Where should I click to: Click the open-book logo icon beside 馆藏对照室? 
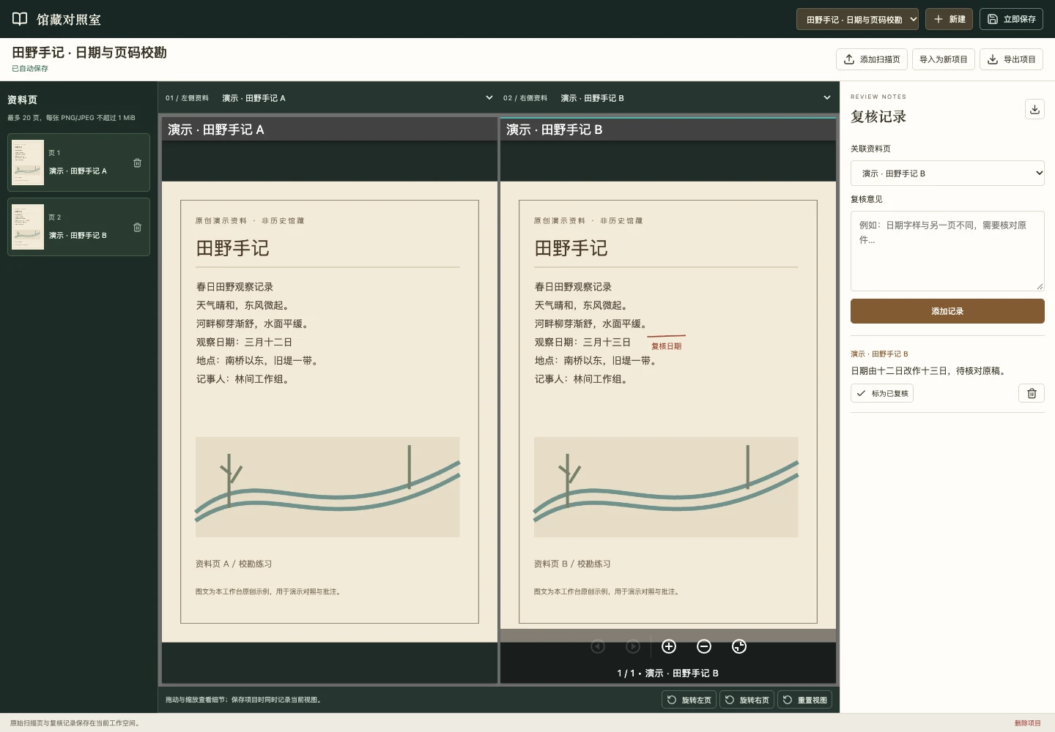coord(20,19)
